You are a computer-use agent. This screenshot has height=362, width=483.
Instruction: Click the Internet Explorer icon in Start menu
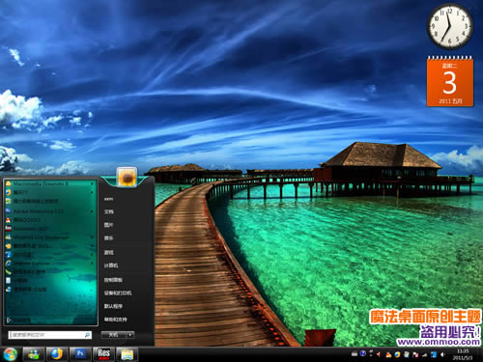9,264
